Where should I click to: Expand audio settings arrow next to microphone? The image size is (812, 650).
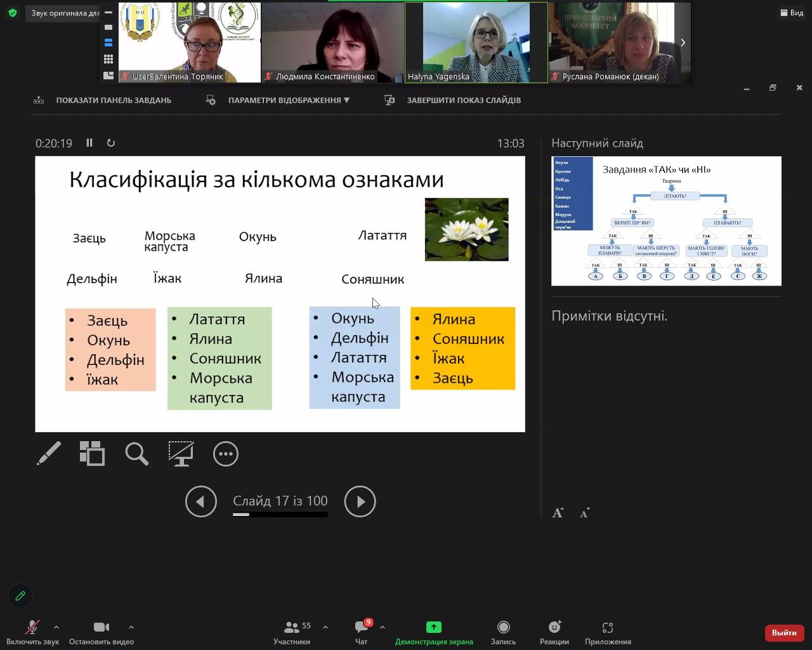pyautogui.click(x=56, y=627)
